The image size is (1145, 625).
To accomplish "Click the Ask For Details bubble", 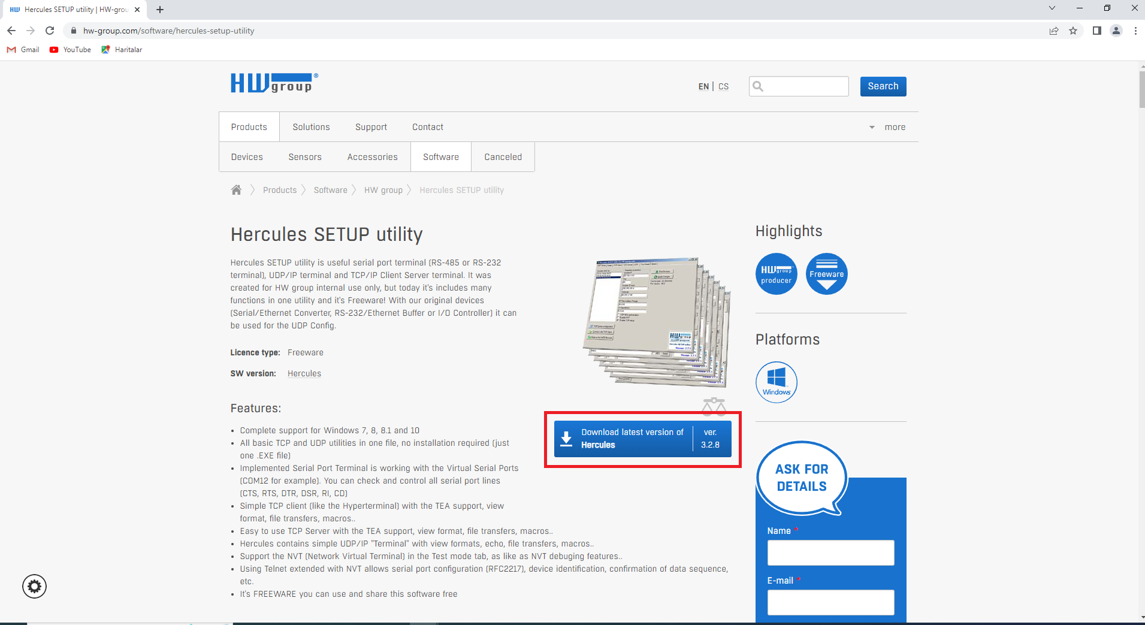I will (802, 478).
